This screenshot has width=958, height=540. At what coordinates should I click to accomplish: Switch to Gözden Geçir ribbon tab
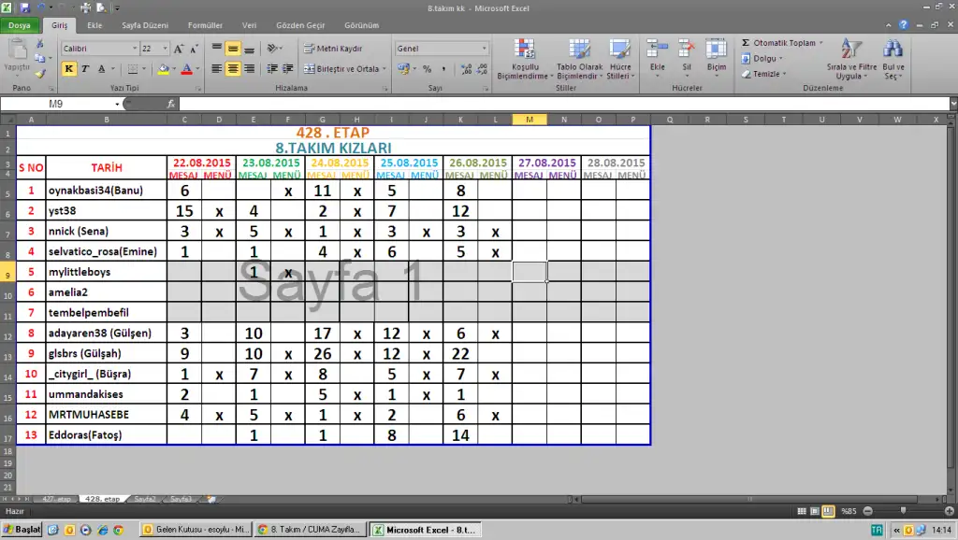coord(300,25)
